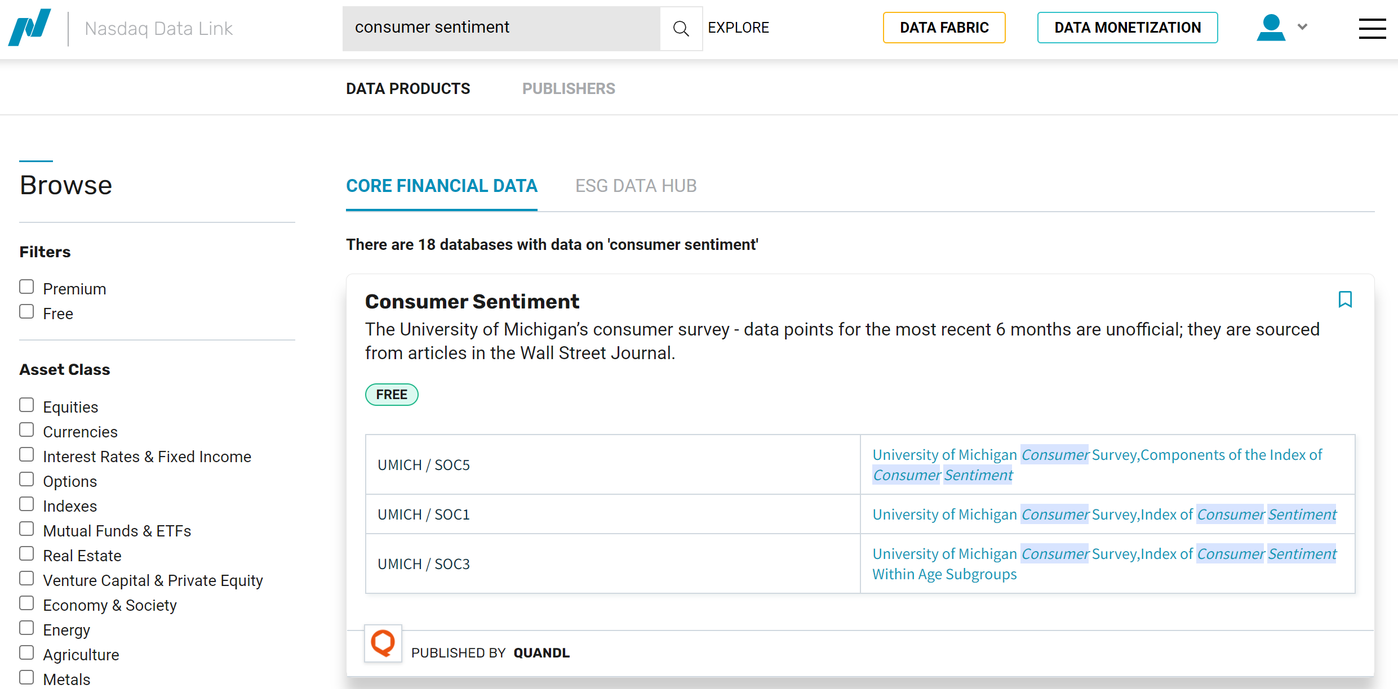Open the hamburger menu
Screen dimensions: 1398x689
(x=1372, y=28)
